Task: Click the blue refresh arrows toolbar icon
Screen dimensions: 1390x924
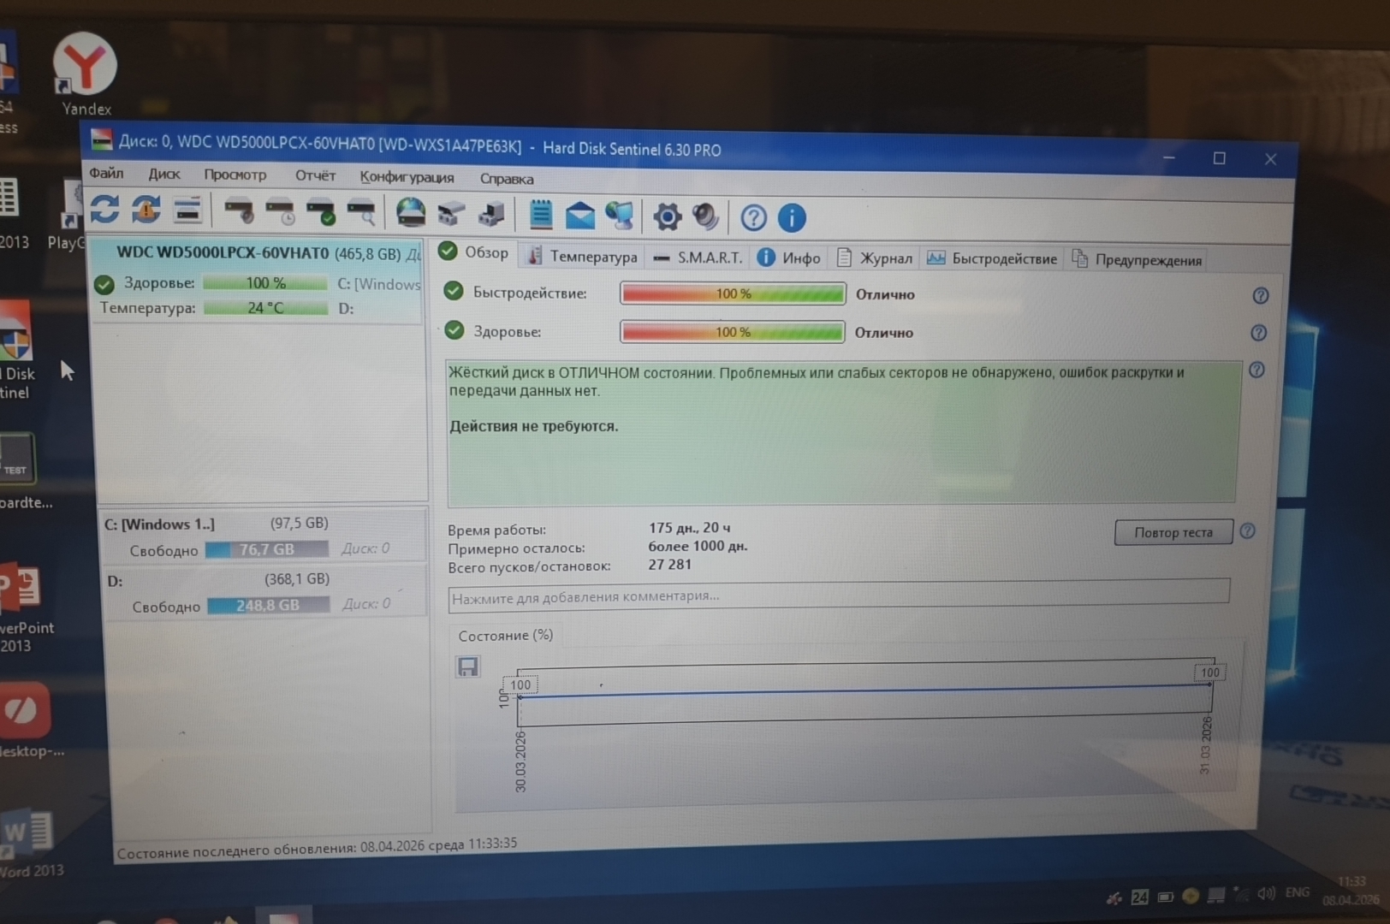Action: pos(105,209)
